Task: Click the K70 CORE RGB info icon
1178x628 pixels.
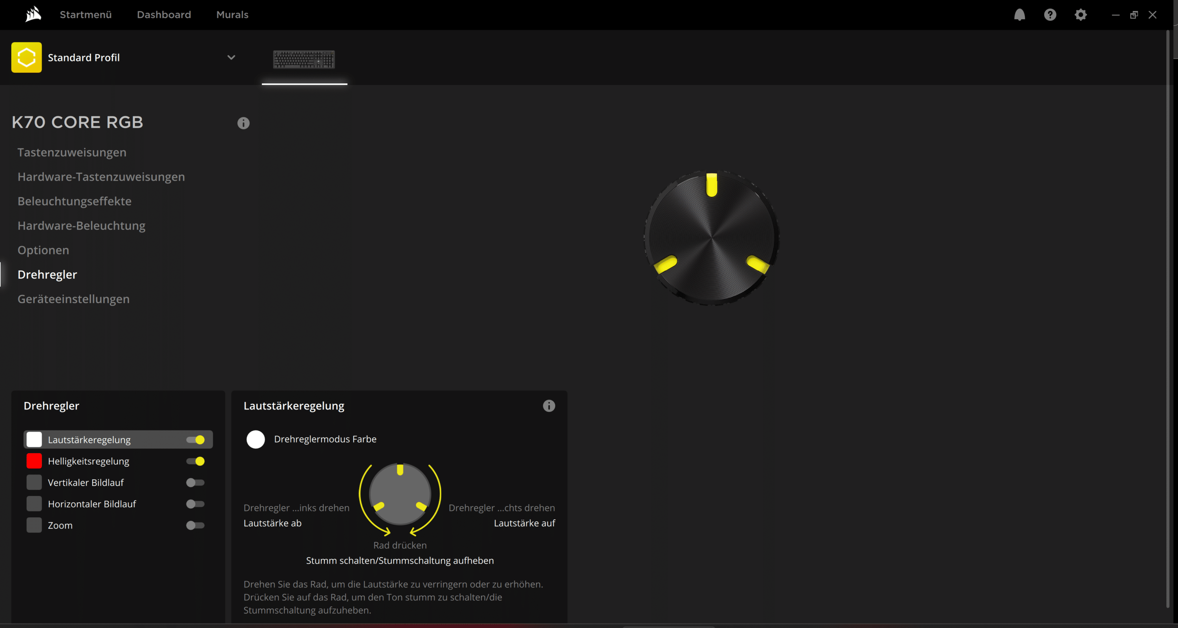Action: pyautogui.click(x=243, y=123)
